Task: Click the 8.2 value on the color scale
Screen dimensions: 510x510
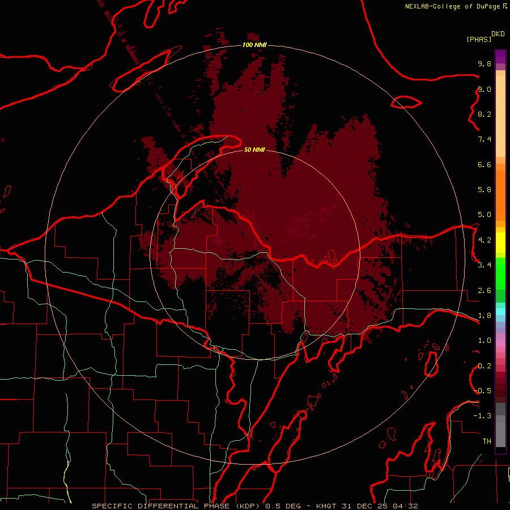Action: 484,114
